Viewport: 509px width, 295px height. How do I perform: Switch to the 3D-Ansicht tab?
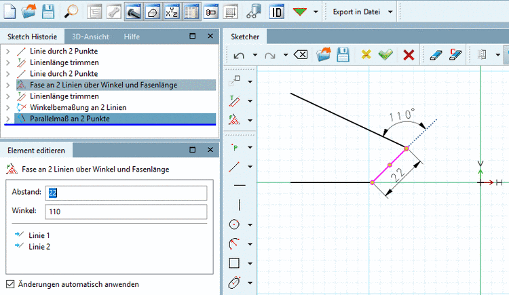(x=90, y=37)
